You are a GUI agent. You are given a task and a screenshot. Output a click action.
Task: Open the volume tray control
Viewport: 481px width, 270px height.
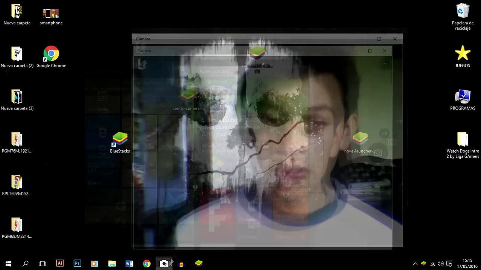440,264
